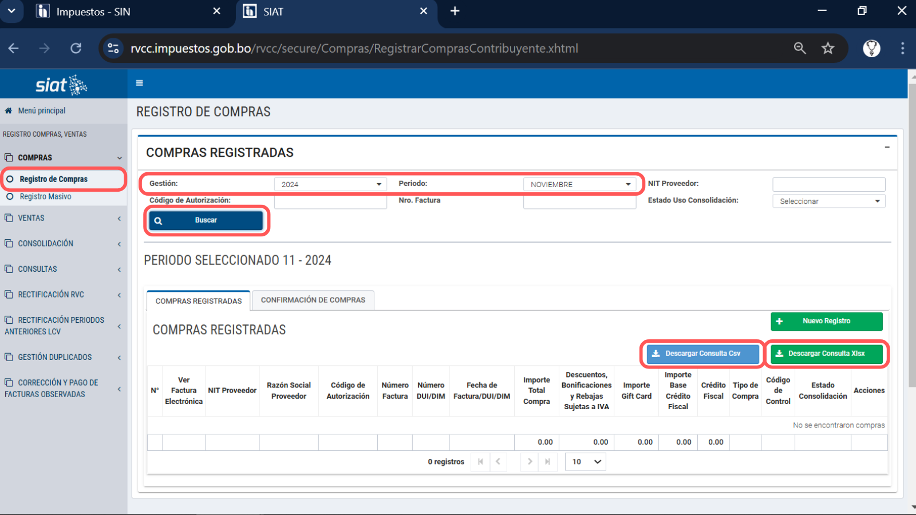Toggle the hamburger sidebar menu icon
916x515 pixels.
click(139, 83)
